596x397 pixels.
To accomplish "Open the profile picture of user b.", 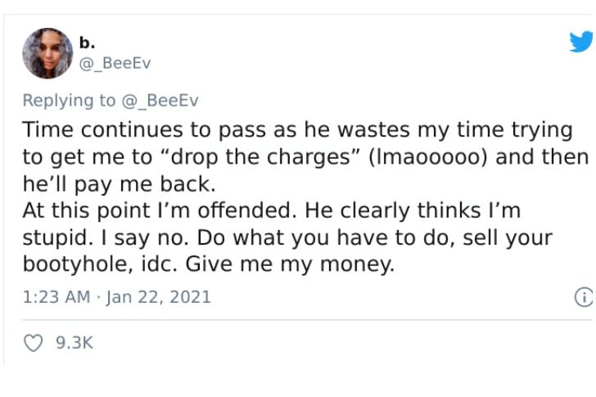I will tap(47, 53).
